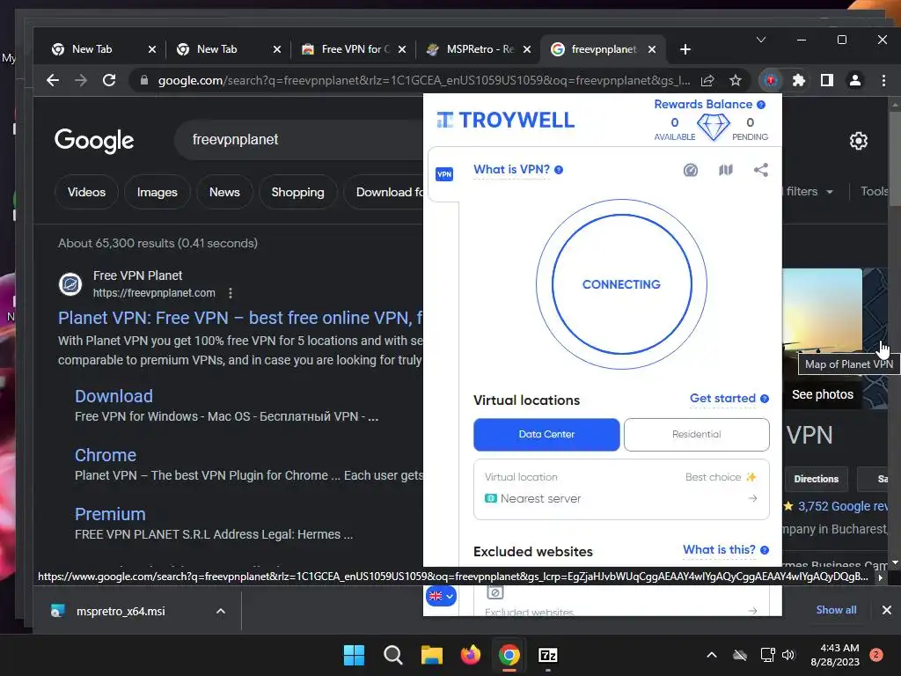The width and height of the screenshot is (901, 676).
Task: Select Residential virtual location type
Action: [697, 435]
